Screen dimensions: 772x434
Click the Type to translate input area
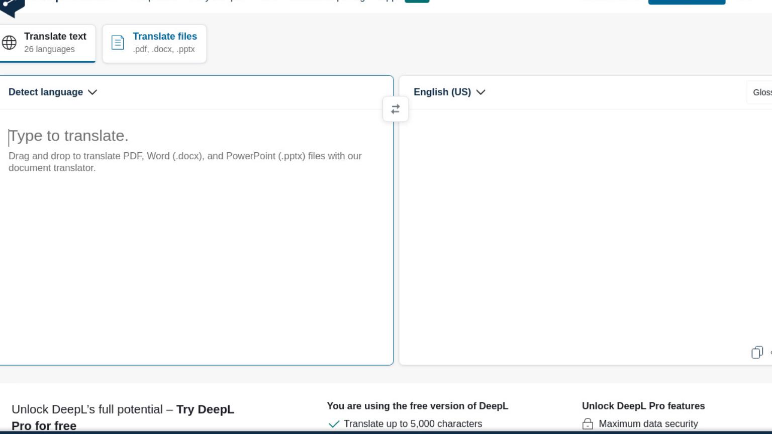tap(196, 236)
